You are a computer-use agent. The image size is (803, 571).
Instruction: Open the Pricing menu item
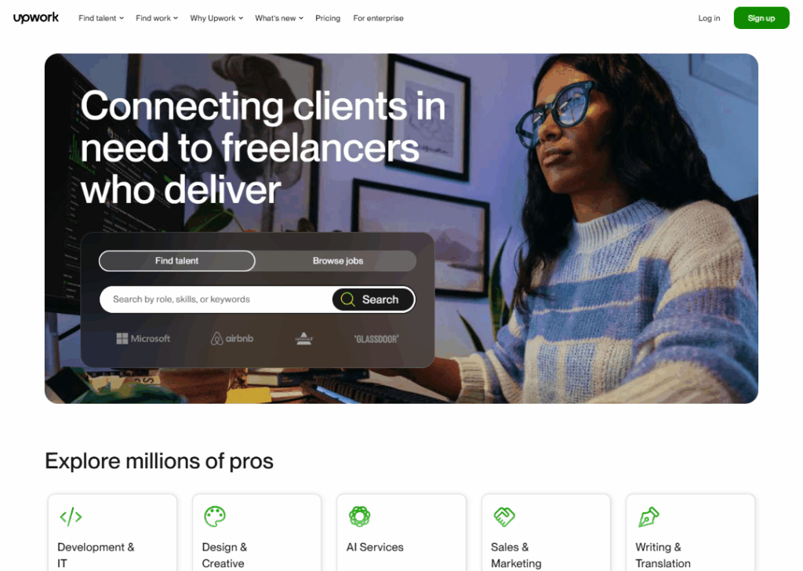(x=328, y=18)
